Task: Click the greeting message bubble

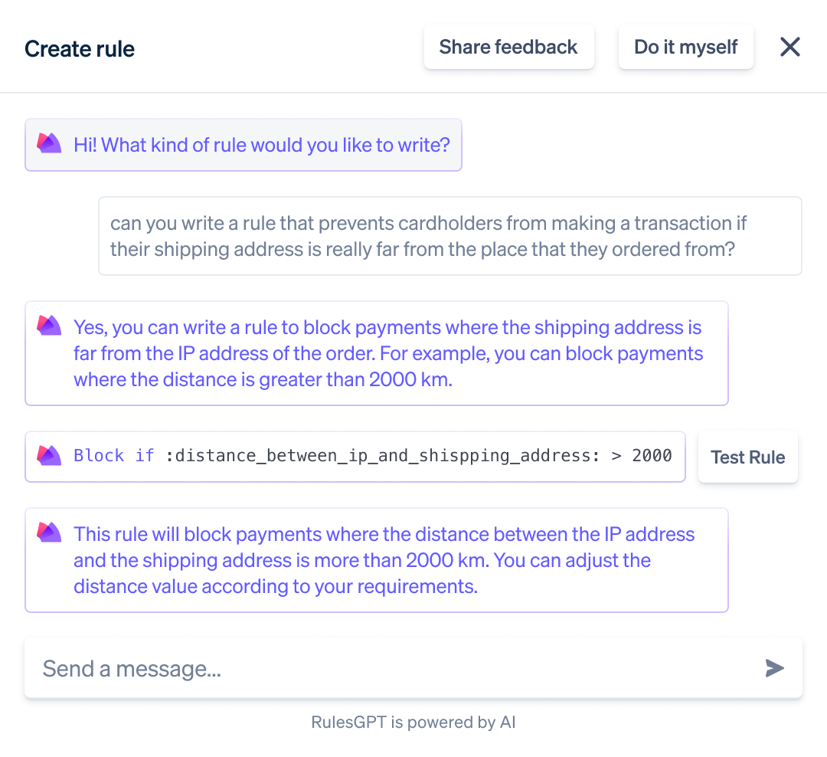Action: click(244, 145)
